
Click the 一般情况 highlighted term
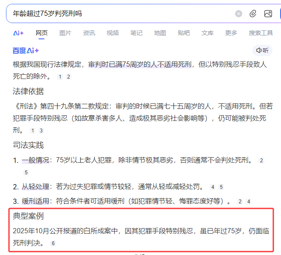click(35, 160)
